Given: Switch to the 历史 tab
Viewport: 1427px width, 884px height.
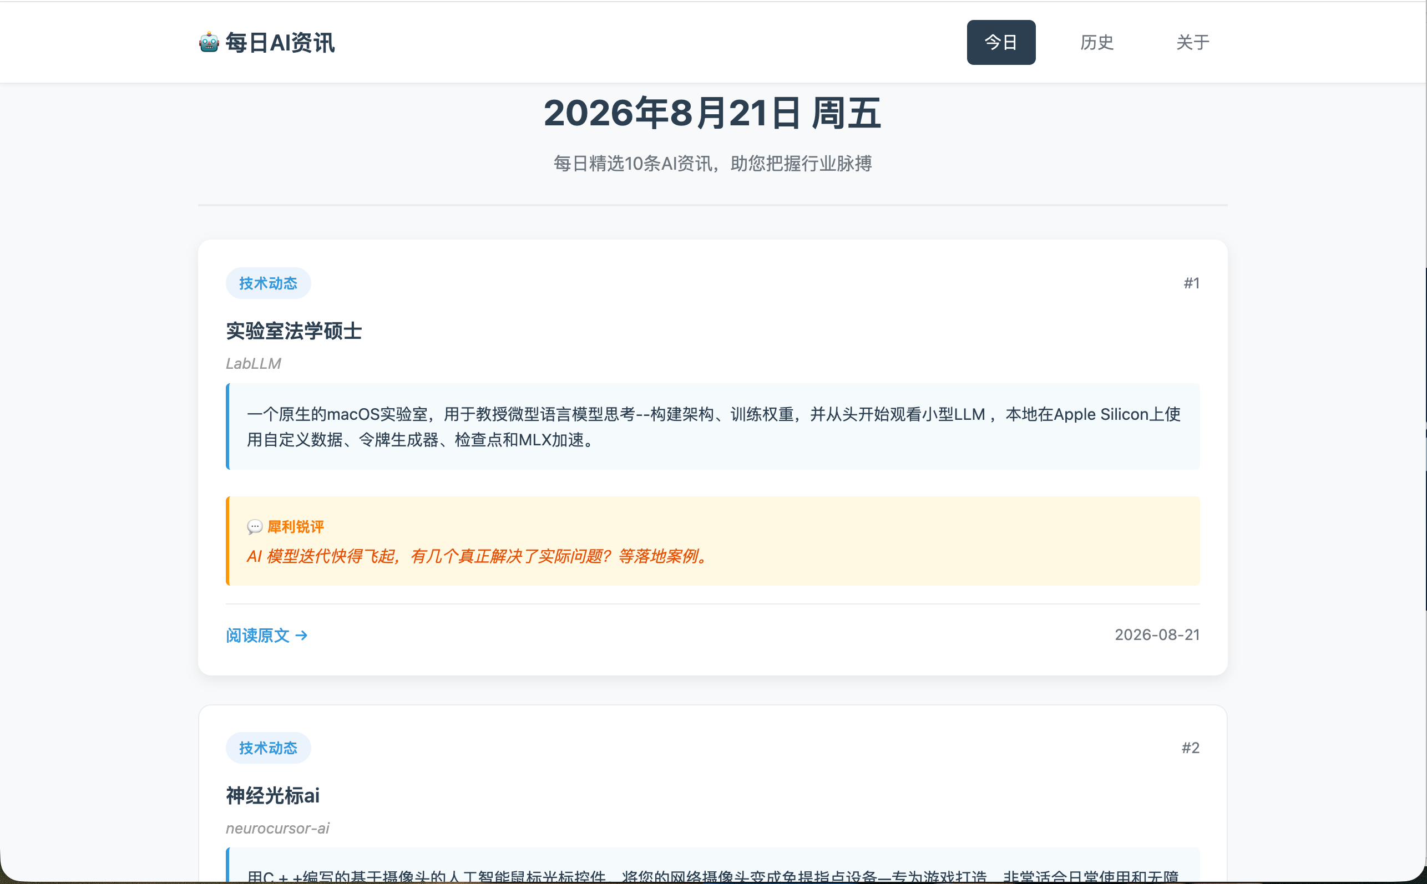Looking at the screenshot, I should click(1096, 42).
